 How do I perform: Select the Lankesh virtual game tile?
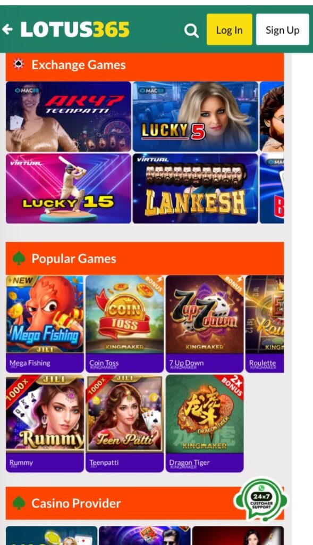[196, 188]
